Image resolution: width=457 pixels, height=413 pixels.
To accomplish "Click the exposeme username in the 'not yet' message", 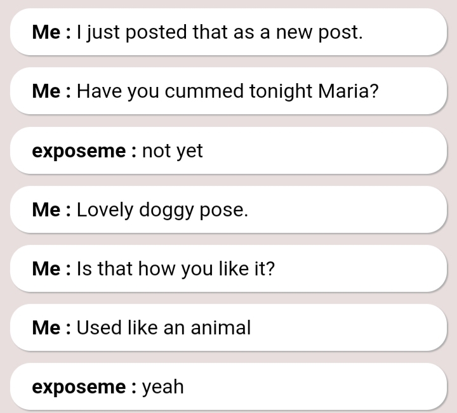I will tap(79, 151).
